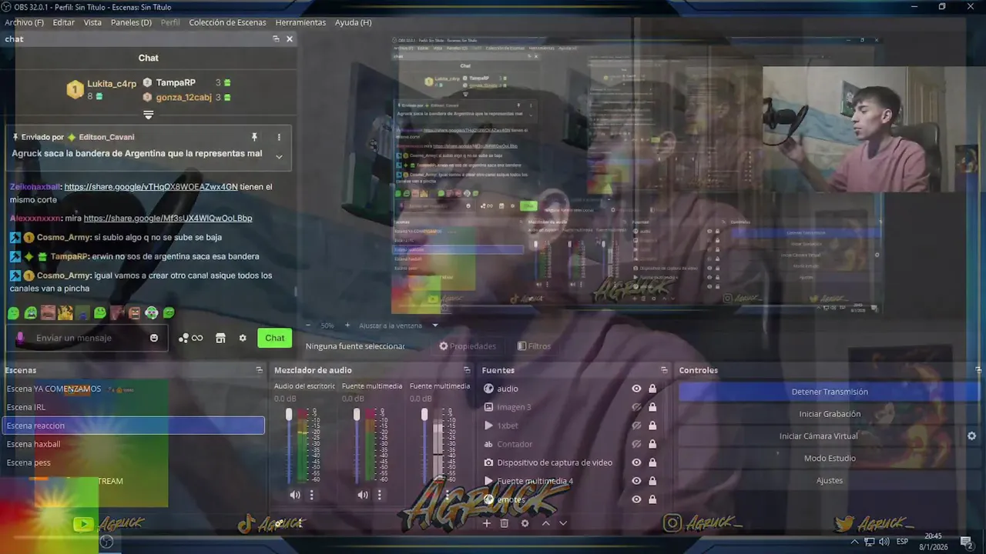Show the Contador source
This screenshot has width=986, height=554.
(636, 444)
